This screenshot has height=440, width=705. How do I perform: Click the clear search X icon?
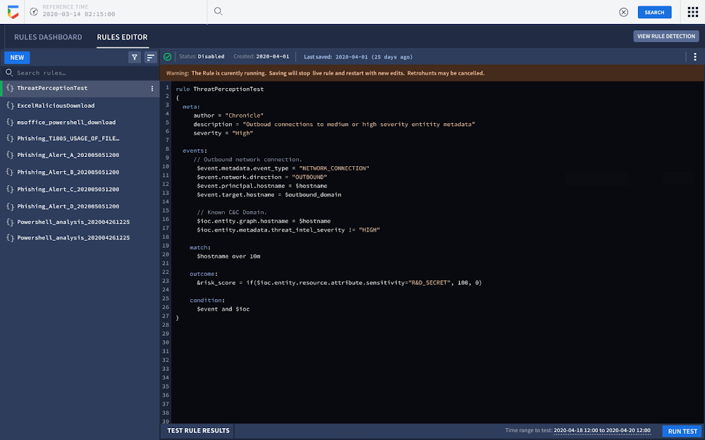coord(623,12)
